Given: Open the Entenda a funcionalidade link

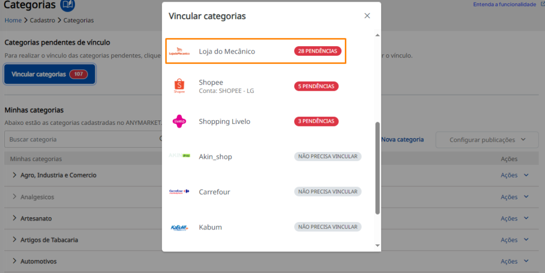Looking at the screenshot, I should tap(505, 4).
